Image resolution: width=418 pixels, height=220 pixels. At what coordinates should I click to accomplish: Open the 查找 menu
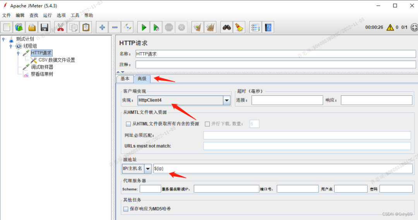point(34,15)
